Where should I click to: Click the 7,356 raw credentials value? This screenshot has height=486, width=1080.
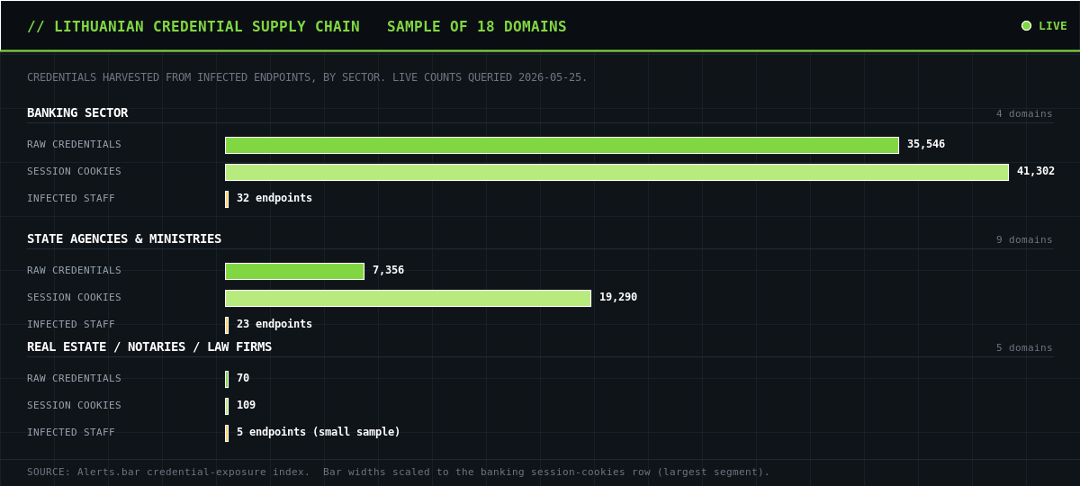(388, 271)
